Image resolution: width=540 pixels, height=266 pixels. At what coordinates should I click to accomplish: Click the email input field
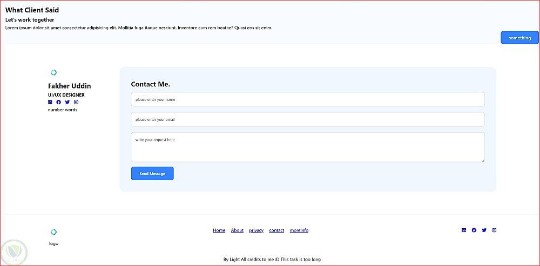point(308,119)
